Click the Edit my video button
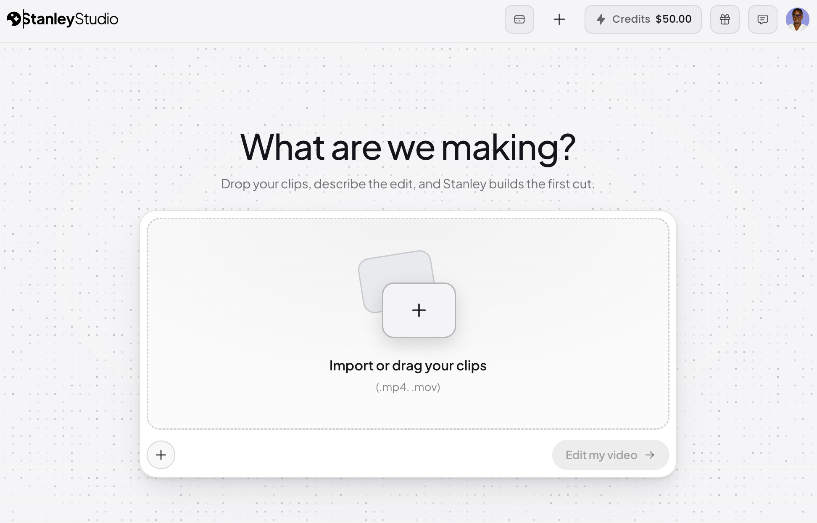 pyautogui.click(x=611, y=455)
